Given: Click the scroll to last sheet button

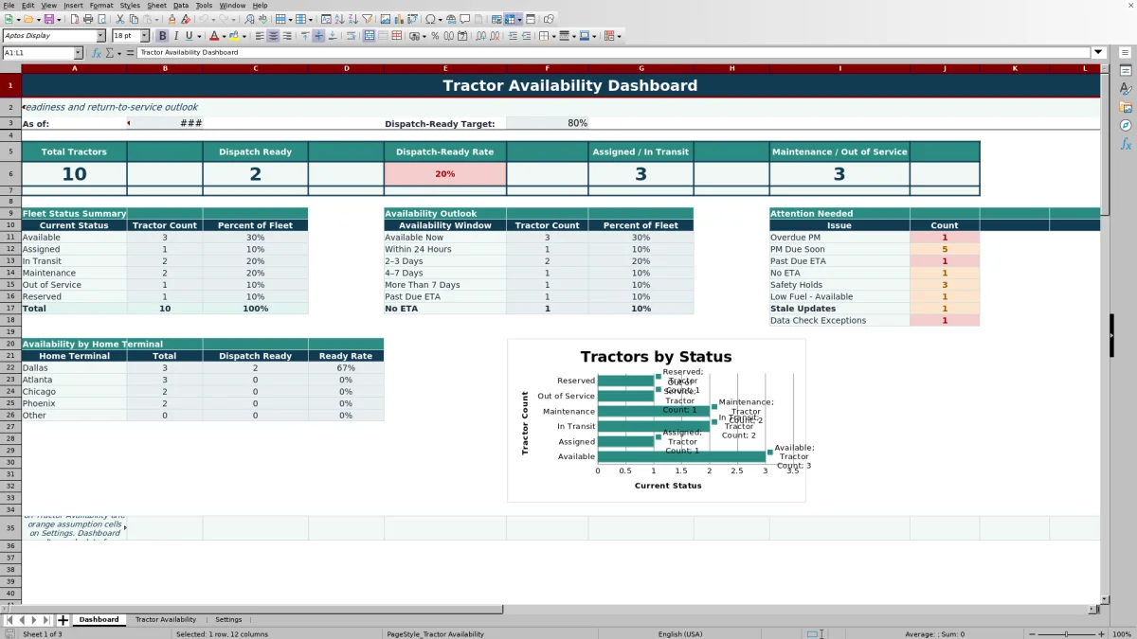Looking at the screenshot, I should 46,620.
